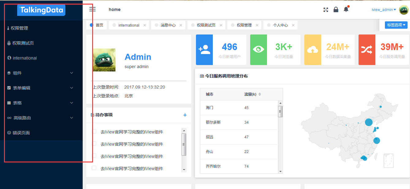Screen dimensions: 410x189
Task: Click the 39M+ service calls count
Action: pos(392,47)
